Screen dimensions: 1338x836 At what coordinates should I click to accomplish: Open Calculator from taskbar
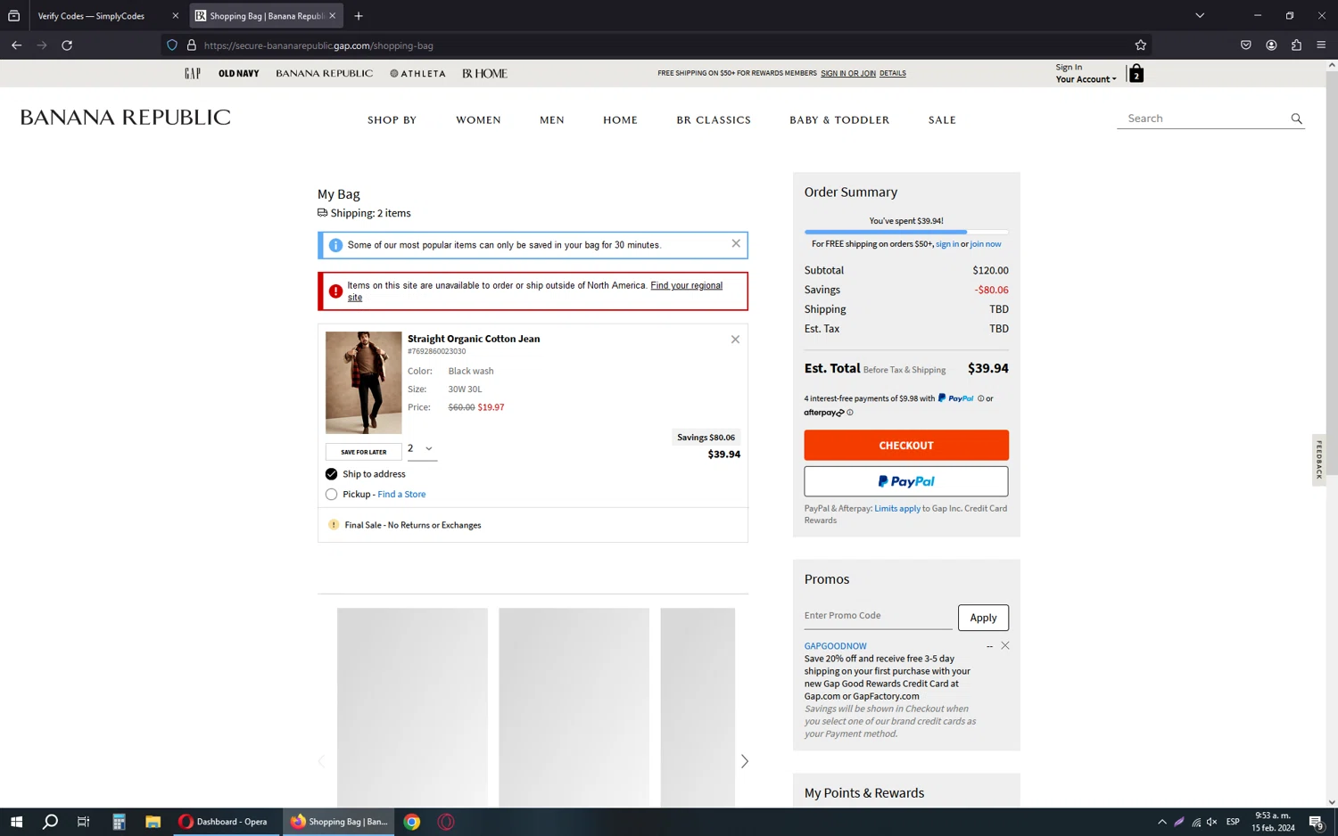tap(119, 822)
